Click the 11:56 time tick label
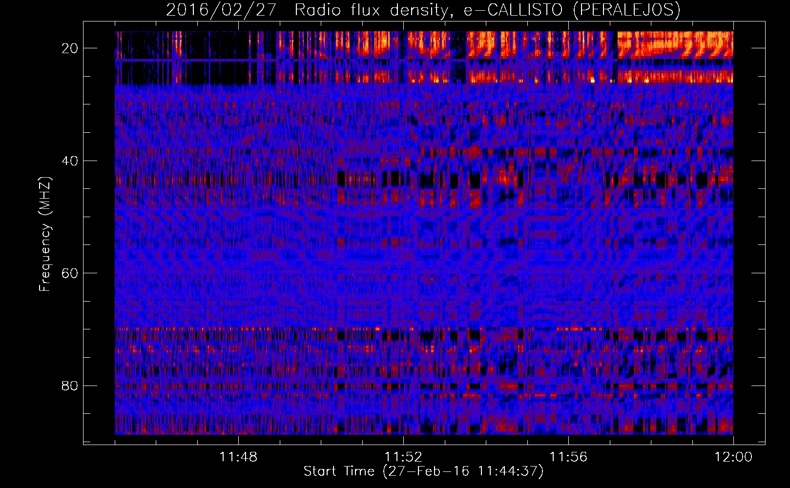The width and height of the screenshot is (790, 488). pos(568,457)
